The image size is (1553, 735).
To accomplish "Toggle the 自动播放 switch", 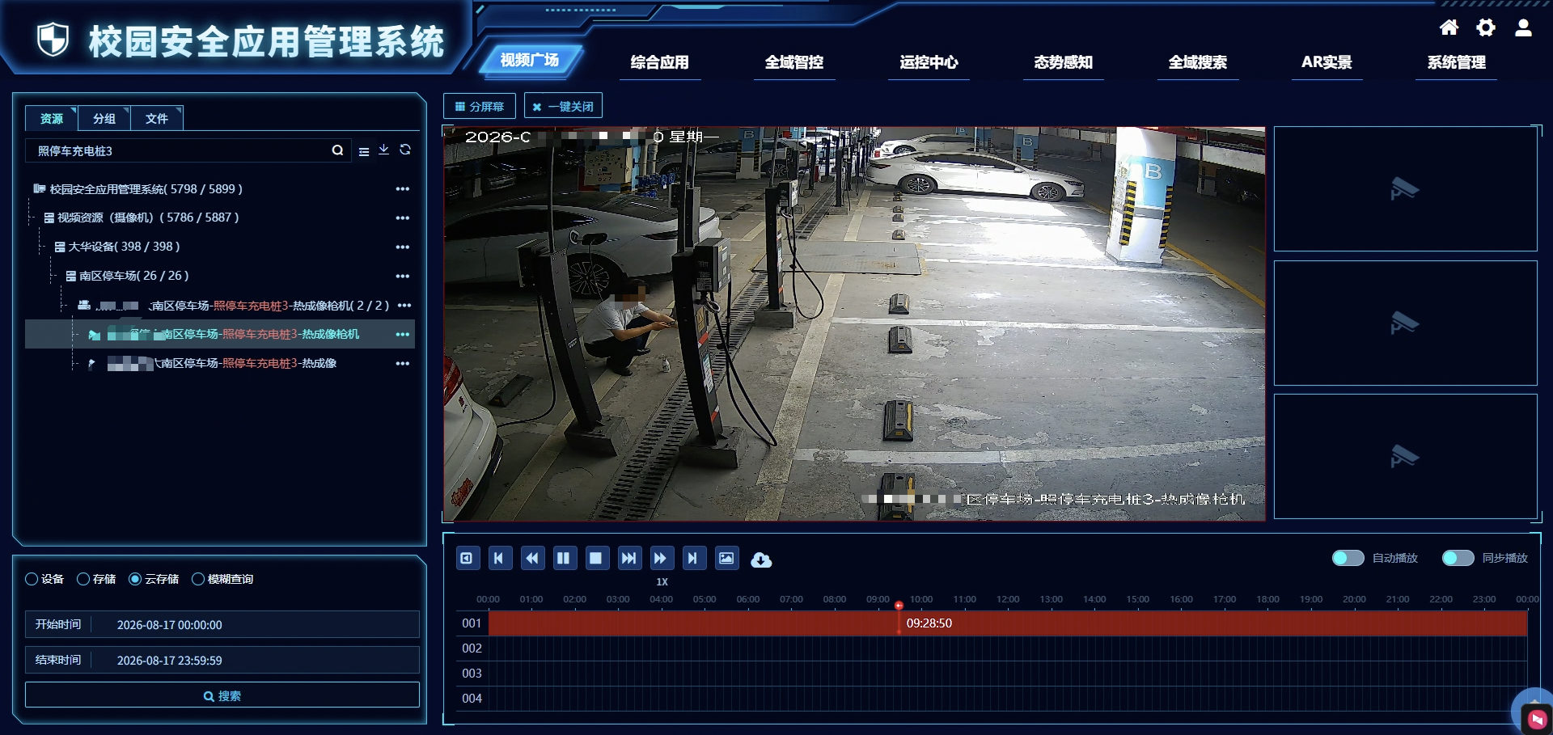I will pos(1348,558).
